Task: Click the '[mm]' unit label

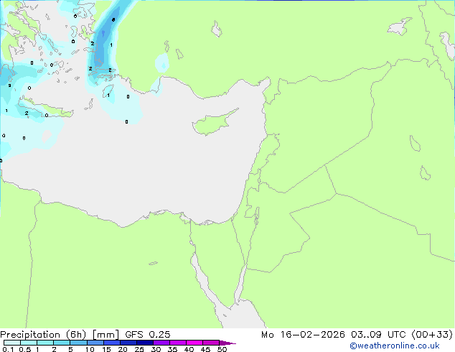Action: (105, 335)
